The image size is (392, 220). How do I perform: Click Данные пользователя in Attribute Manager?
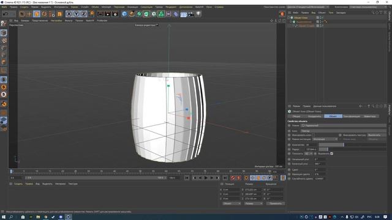point(325,106)
